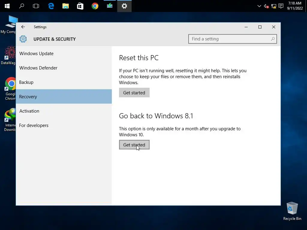Click Get started under Reset this PC
This screenshot has width=307, height=230.
point(134,93)
